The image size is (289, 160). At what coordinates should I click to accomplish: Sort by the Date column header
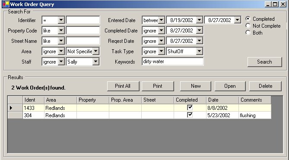tap(222, 100)
